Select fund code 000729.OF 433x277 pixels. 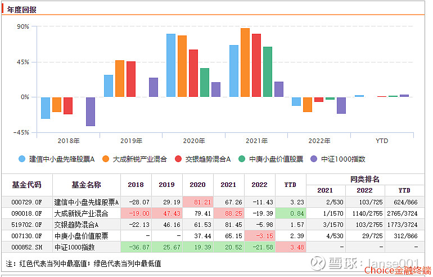26,202
